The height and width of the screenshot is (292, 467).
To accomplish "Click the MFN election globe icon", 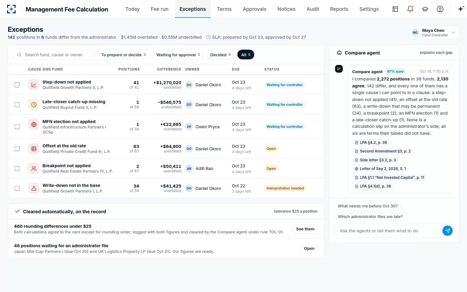I will [x=34, y=124].
